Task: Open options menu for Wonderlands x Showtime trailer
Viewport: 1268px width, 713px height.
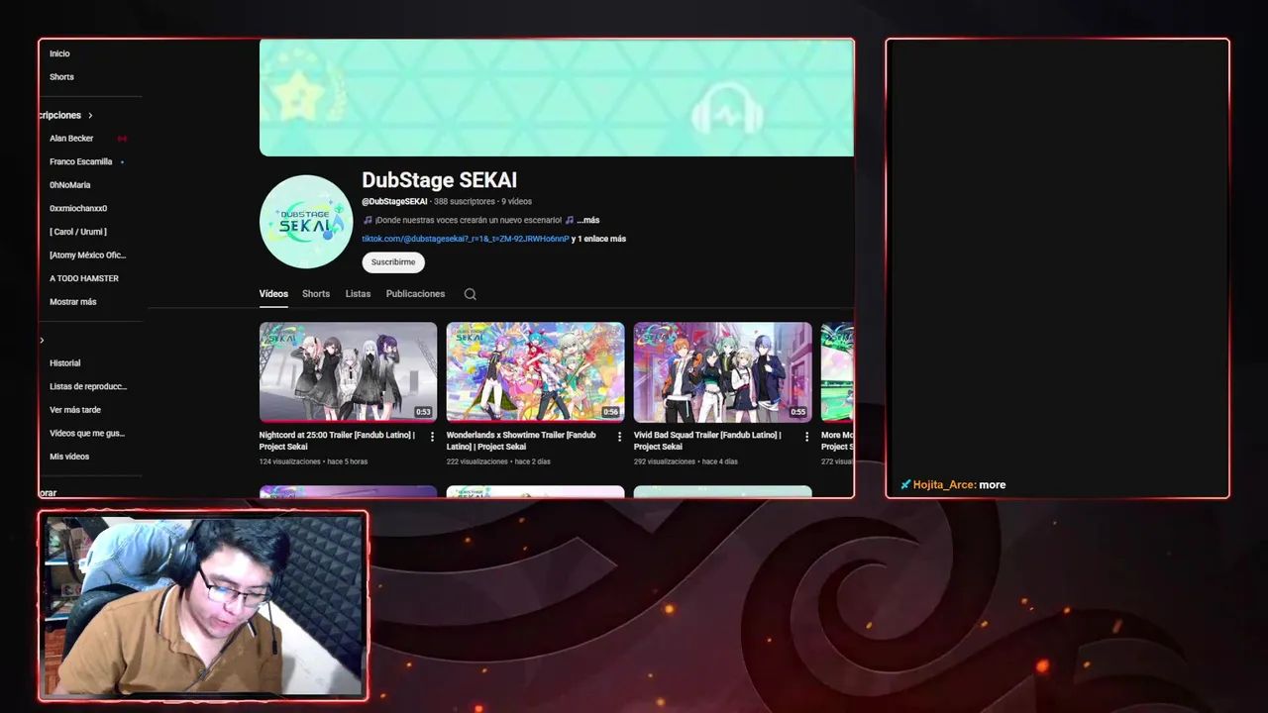Action: coord(619,437)
